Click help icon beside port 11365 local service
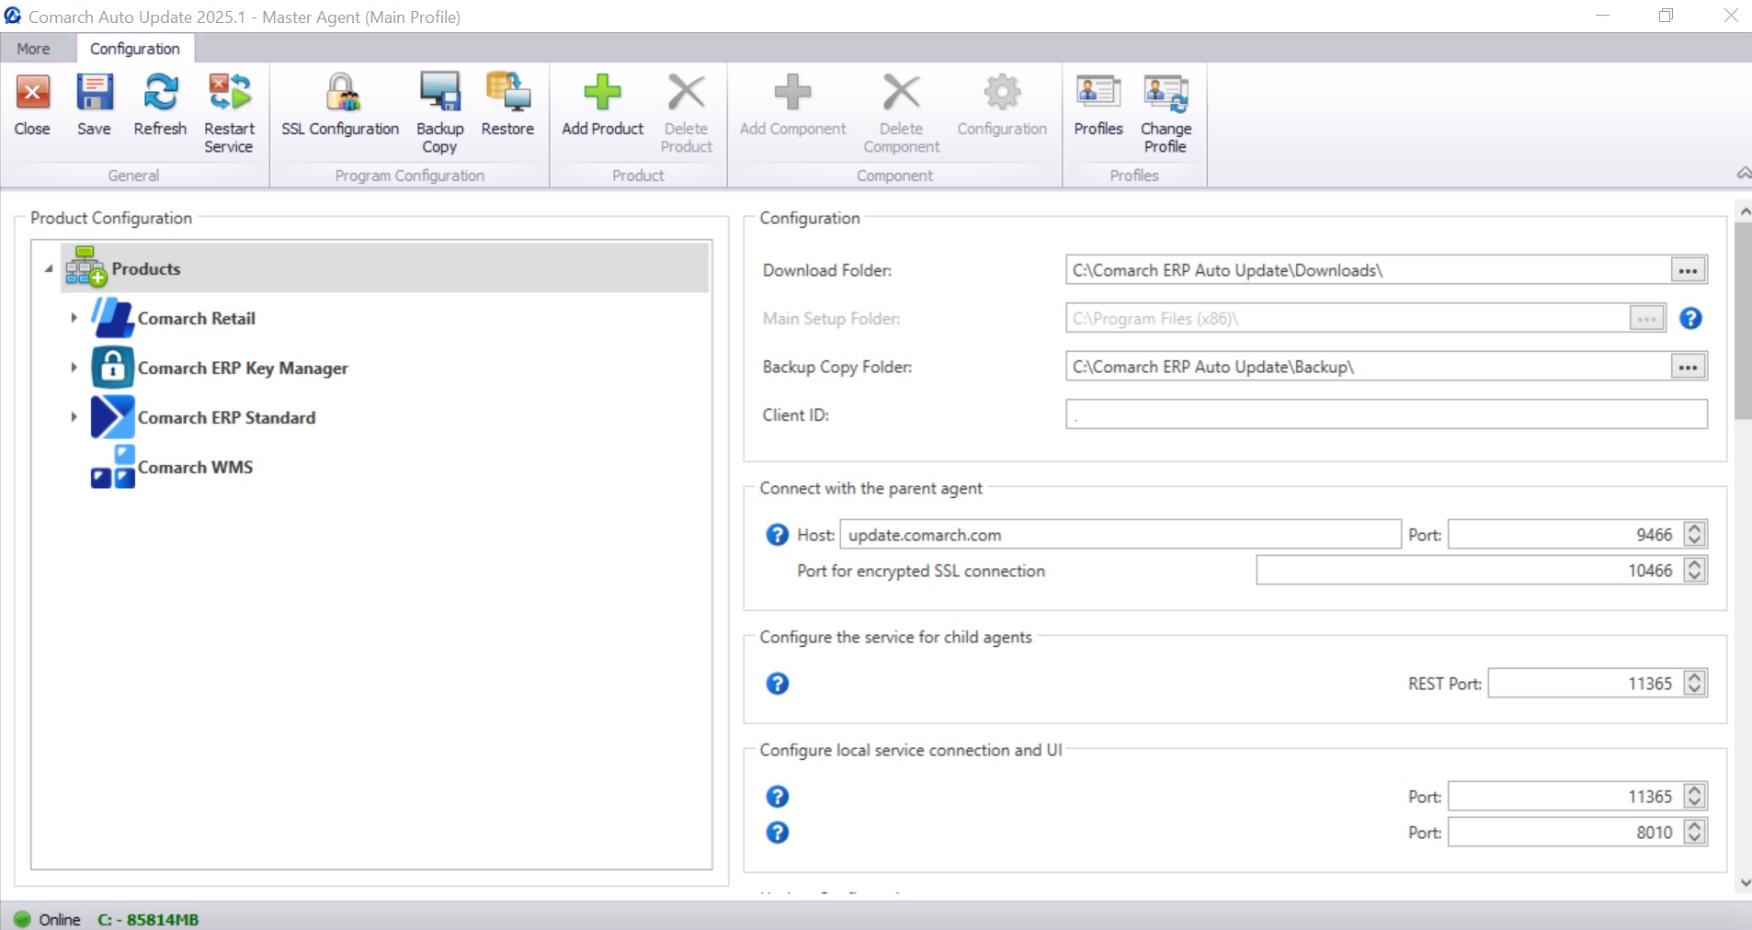The width and height of the screenshot is (1752, 930). click(x=777, y=796)
